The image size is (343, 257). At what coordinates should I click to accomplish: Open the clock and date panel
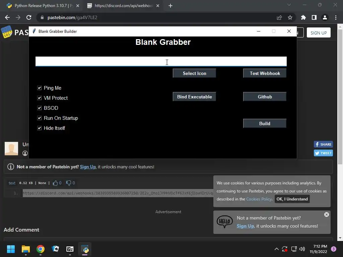318,249
